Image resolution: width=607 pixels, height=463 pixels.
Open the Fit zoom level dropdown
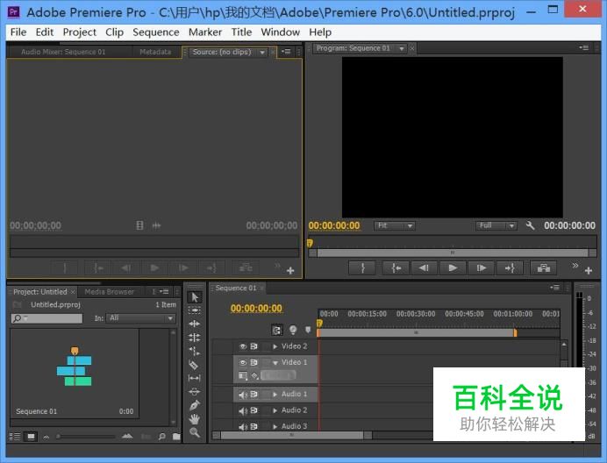[395, 225]
